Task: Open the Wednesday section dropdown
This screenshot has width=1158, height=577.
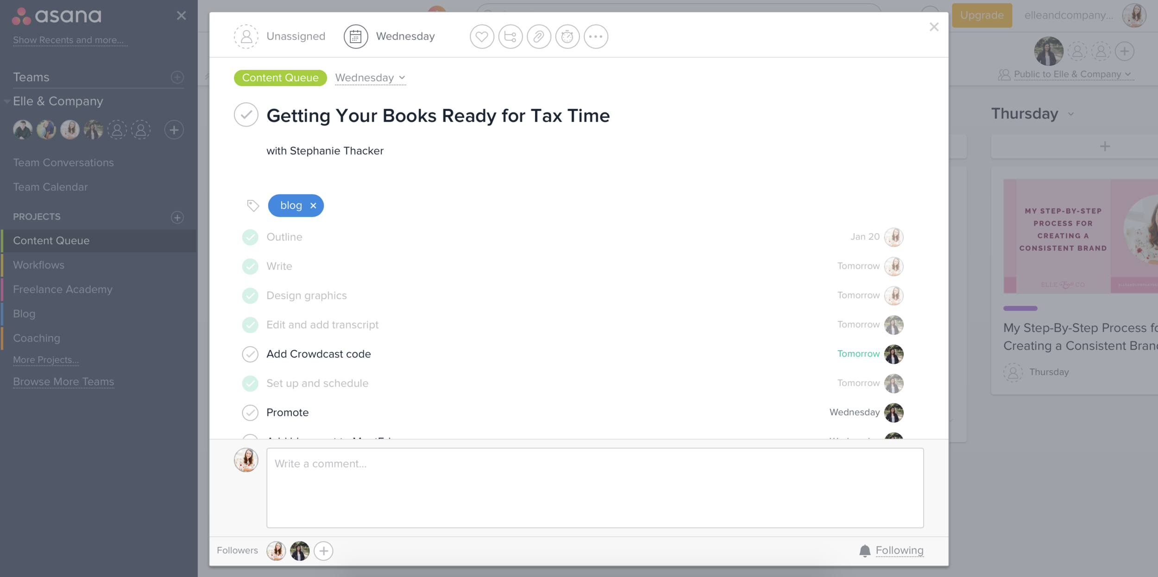Action: tap(370, 78)
